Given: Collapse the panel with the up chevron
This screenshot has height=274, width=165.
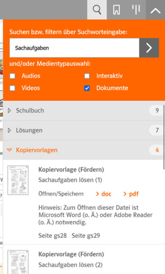Looking at the screenshot, I should tap(155, 10).
